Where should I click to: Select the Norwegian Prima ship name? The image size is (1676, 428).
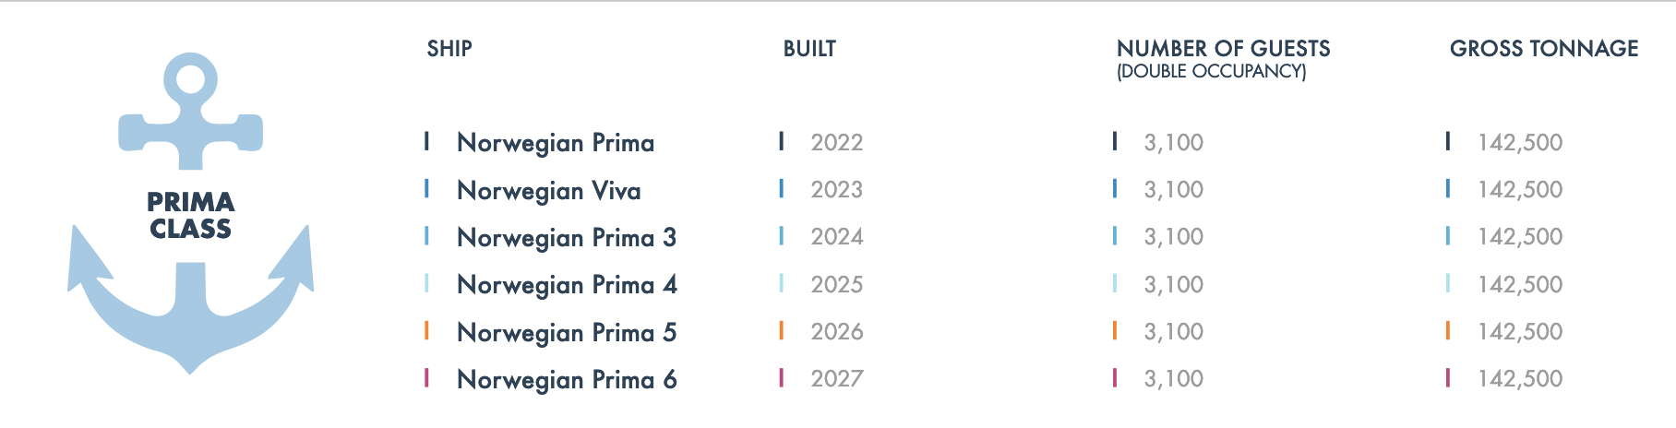point(556,143)
